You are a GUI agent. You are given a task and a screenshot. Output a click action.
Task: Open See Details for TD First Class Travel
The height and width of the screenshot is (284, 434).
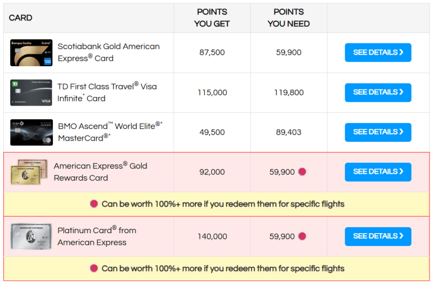(378, 92)
